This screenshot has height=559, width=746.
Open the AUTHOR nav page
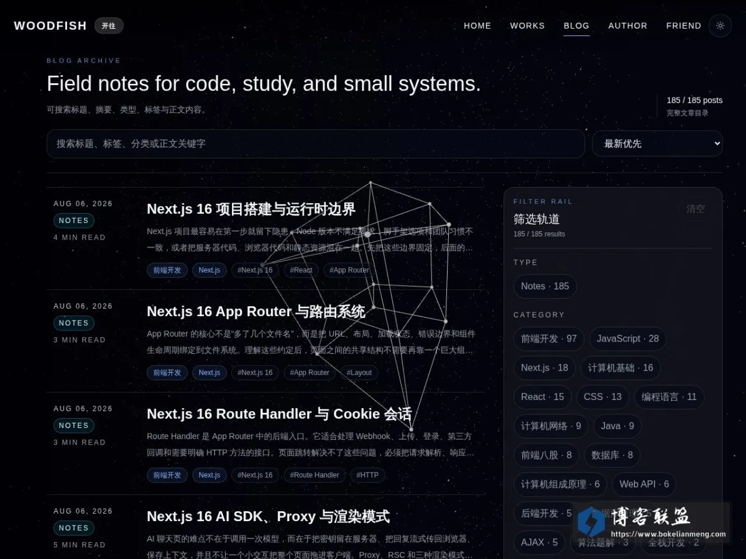point(628,25)
